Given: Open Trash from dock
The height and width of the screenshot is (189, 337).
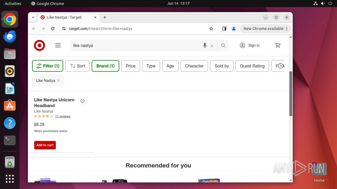Looking at the screenshot, I should click(10, 162).
